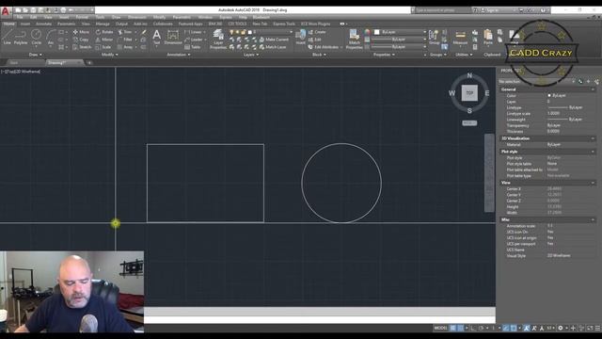
Task: Collapse the Plot style section
Action: [594, 152]
